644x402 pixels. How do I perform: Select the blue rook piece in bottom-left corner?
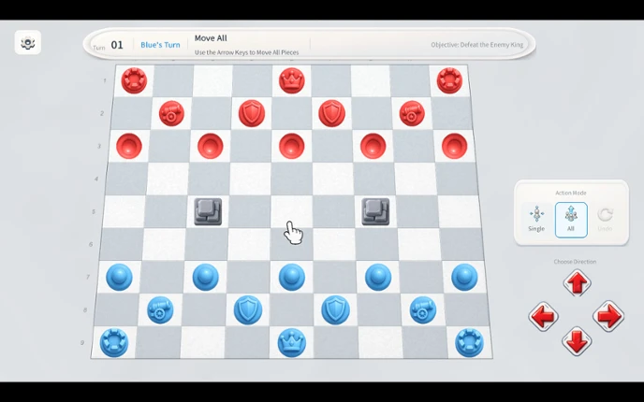click(x=114, y=342)
